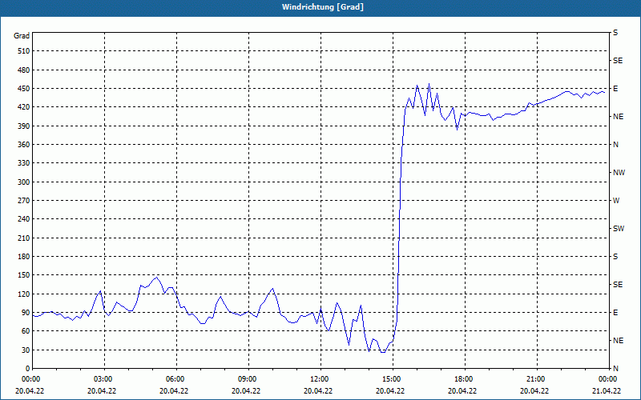The width and height of the screenshot is (641, 400).
Task: Click the NE compass label at 405 level
Action: [x=618, y=117]
